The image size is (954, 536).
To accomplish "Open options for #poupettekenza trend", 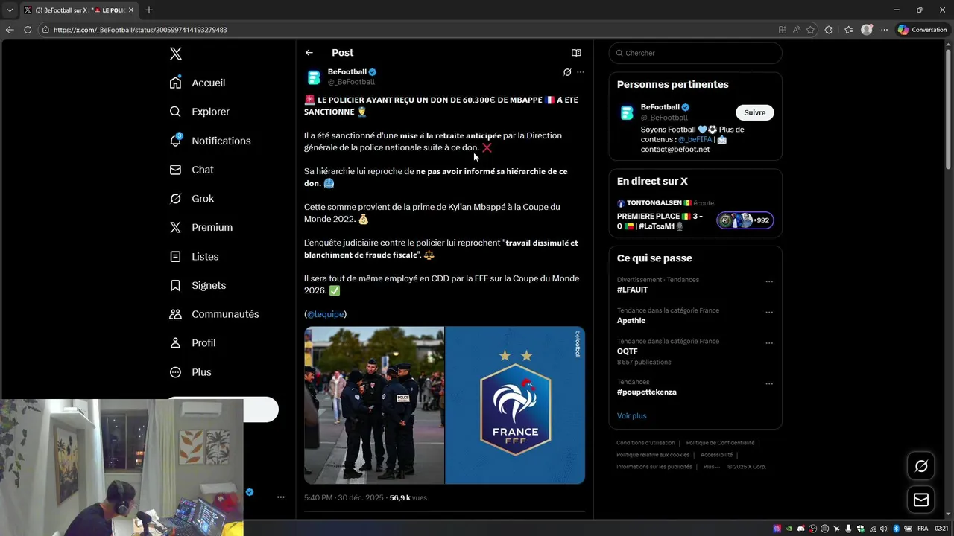I will tap(769, 383).
